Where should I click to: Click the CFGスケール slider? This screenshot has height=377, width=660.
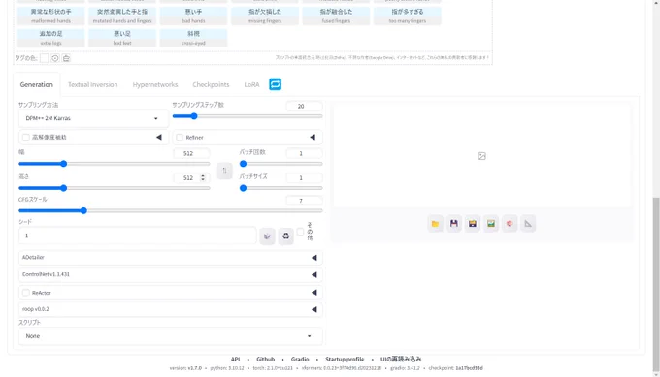point(171,211)
